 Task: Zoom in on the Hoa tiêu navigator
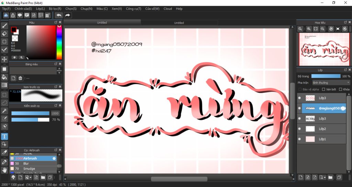(x=309, y=29)
